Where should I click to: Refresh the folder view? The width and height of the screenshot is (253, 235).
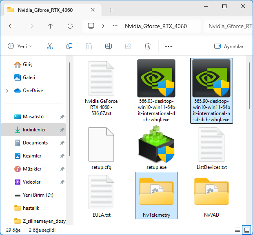click(70, 26)
